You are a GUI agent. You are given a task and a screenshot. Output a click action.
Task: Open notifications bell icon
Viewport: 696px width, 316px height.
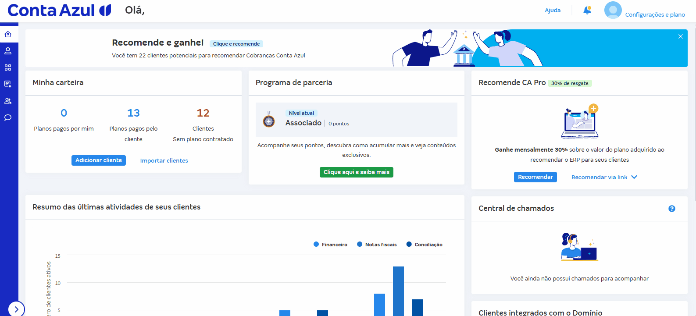587,10
